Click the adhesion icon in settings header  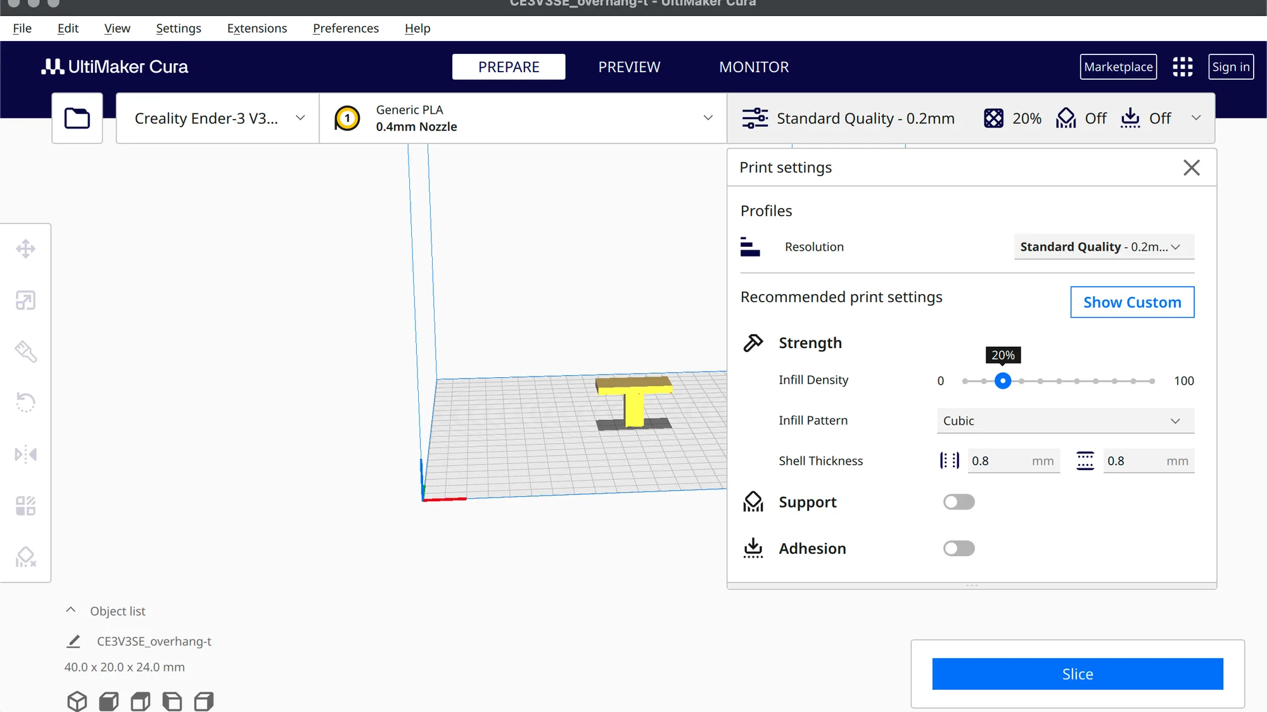pos(1130,118)
